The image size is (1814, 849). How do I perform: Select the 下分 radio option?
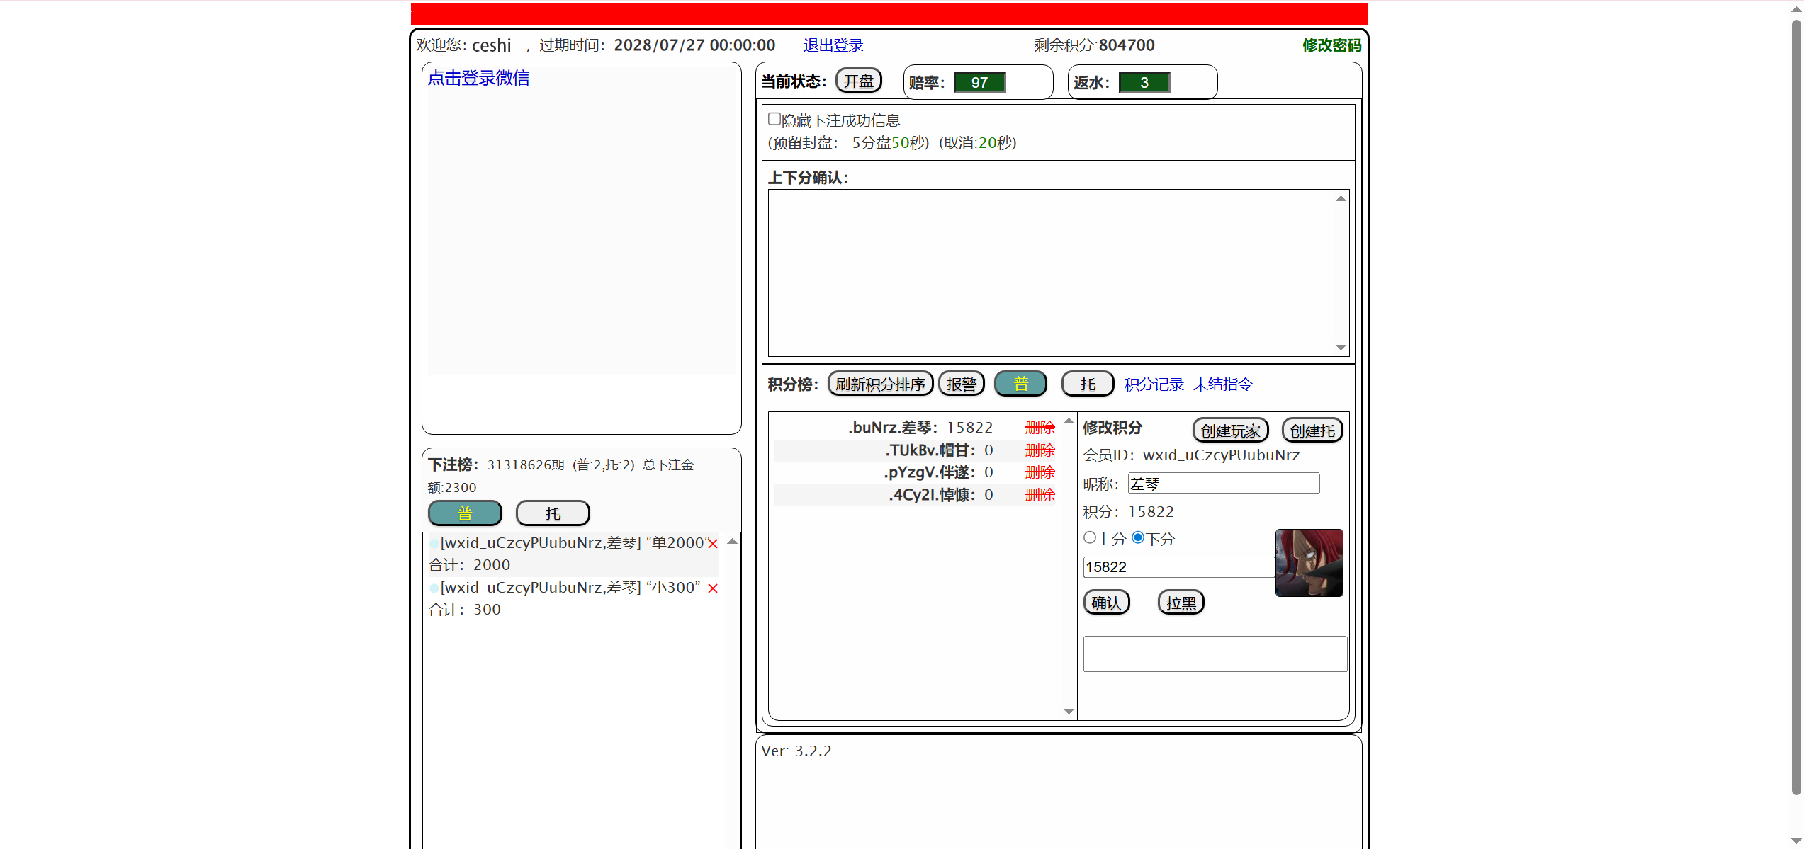[x=1138, y=537]
